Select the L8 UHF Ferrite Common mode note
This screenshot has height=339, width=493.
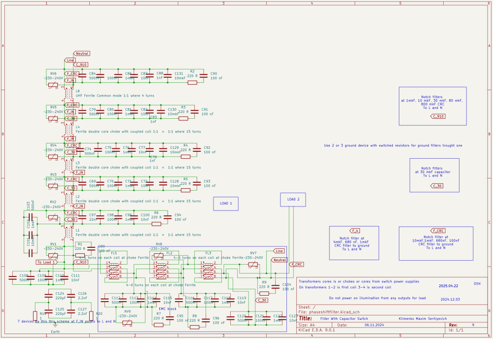tap(115, 96)
